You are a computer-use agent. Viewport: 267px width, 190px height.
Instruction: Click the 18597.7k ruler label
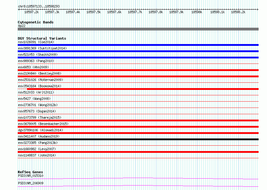point(135,12)
